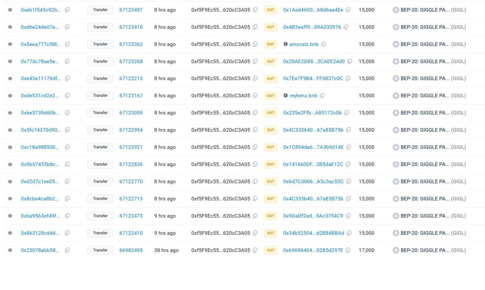Select sender address in block 67123416 row
The height and width of the screenshot is (290, 485).
[221, 27]
